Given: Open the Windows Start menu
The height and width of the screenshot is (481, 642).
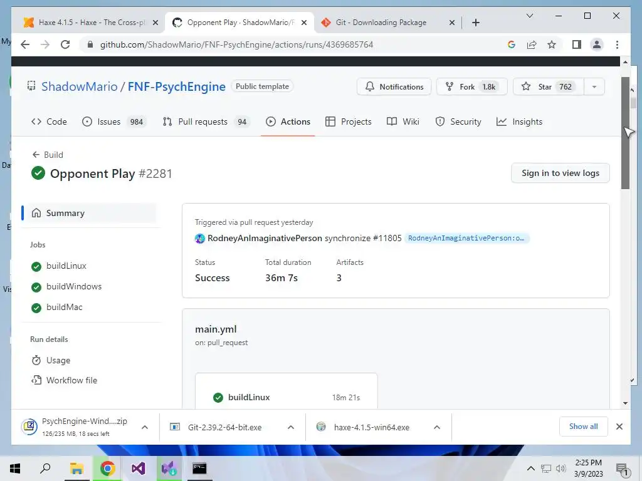Looking at the screenshot, I should click(x=15, y=468).
